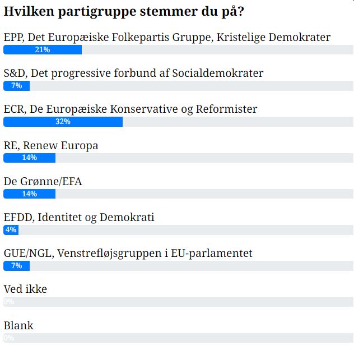Click the 14% bar under De Grønne/EFA
This screenshot has width=354, height=345.
(x=29, y=194)
